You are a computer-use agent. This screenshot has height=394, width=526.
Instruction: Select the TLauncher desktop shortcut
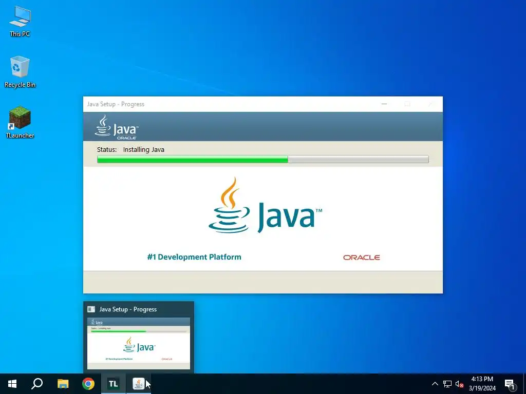[x=20, y=122]
